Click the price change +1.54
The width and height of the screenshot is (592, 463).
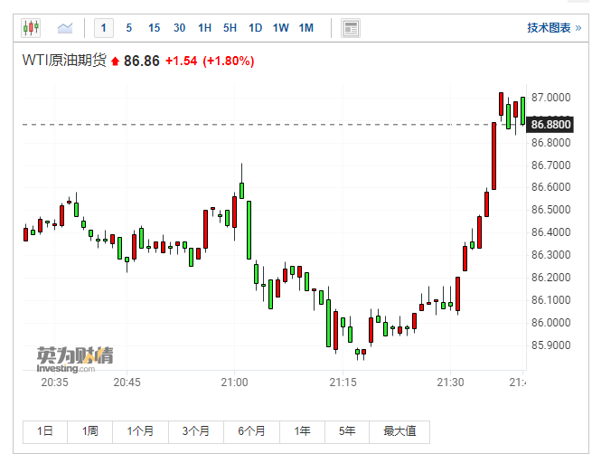click(182, 61)
